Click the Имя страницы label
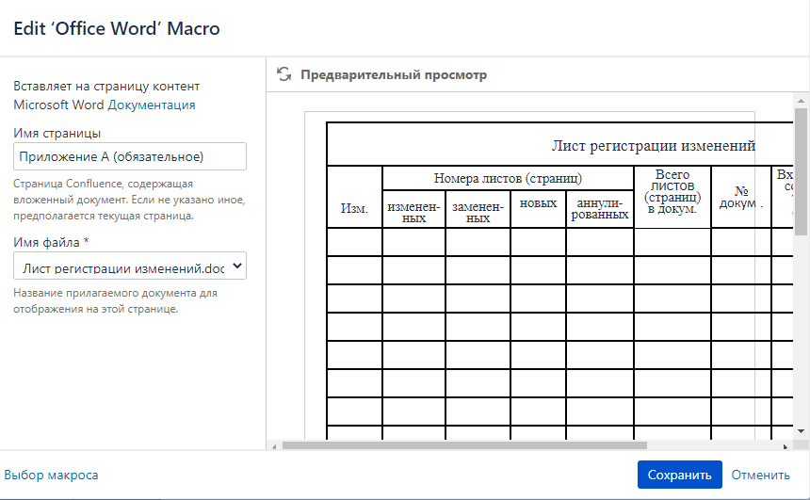This screenshot has width=810, height=500. point(57,134)
